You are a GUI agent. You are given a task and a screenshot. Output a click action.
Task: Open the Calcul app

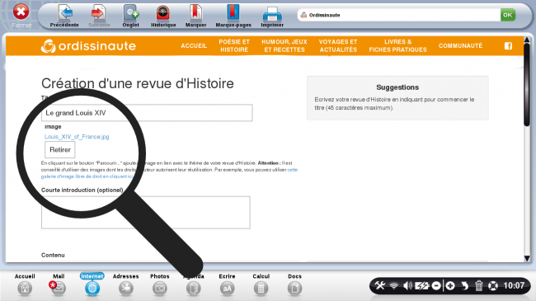(261, 285)
